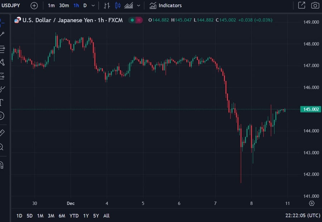Click the pink data approximation indicator
This screenshot has height=222, width=322.
click(x=139, y=20)
